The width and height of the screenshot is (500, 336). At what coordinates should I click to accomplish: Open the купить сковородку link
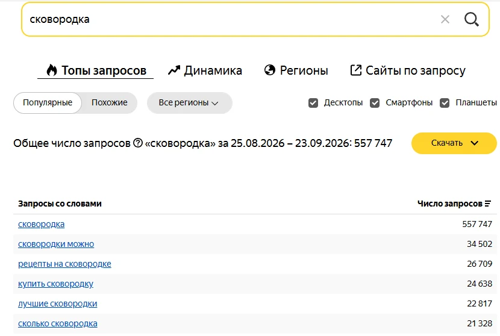click(56, 284)
